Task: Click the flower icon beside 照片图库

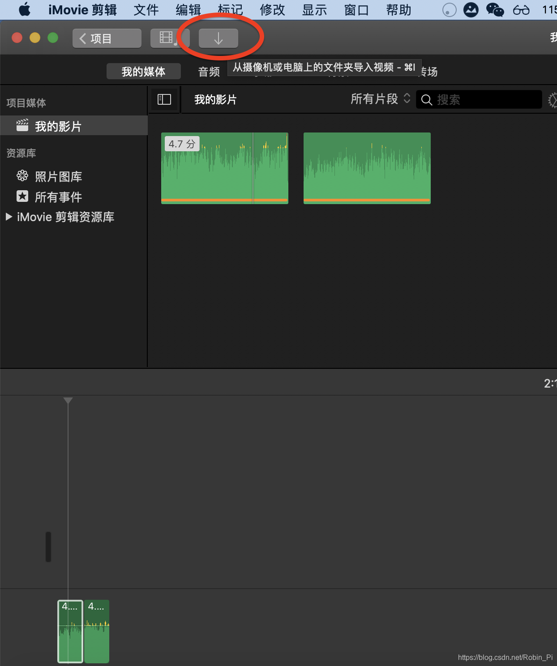Action: [22, 176]
